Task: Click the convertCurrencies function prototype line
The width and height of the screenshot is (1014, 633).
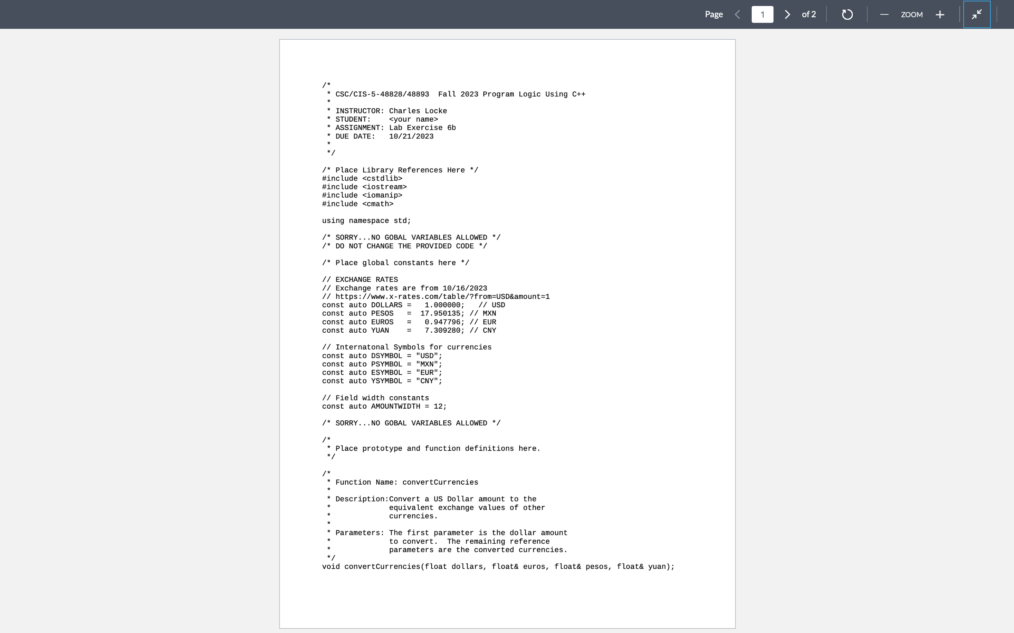Action: (498, 566)
